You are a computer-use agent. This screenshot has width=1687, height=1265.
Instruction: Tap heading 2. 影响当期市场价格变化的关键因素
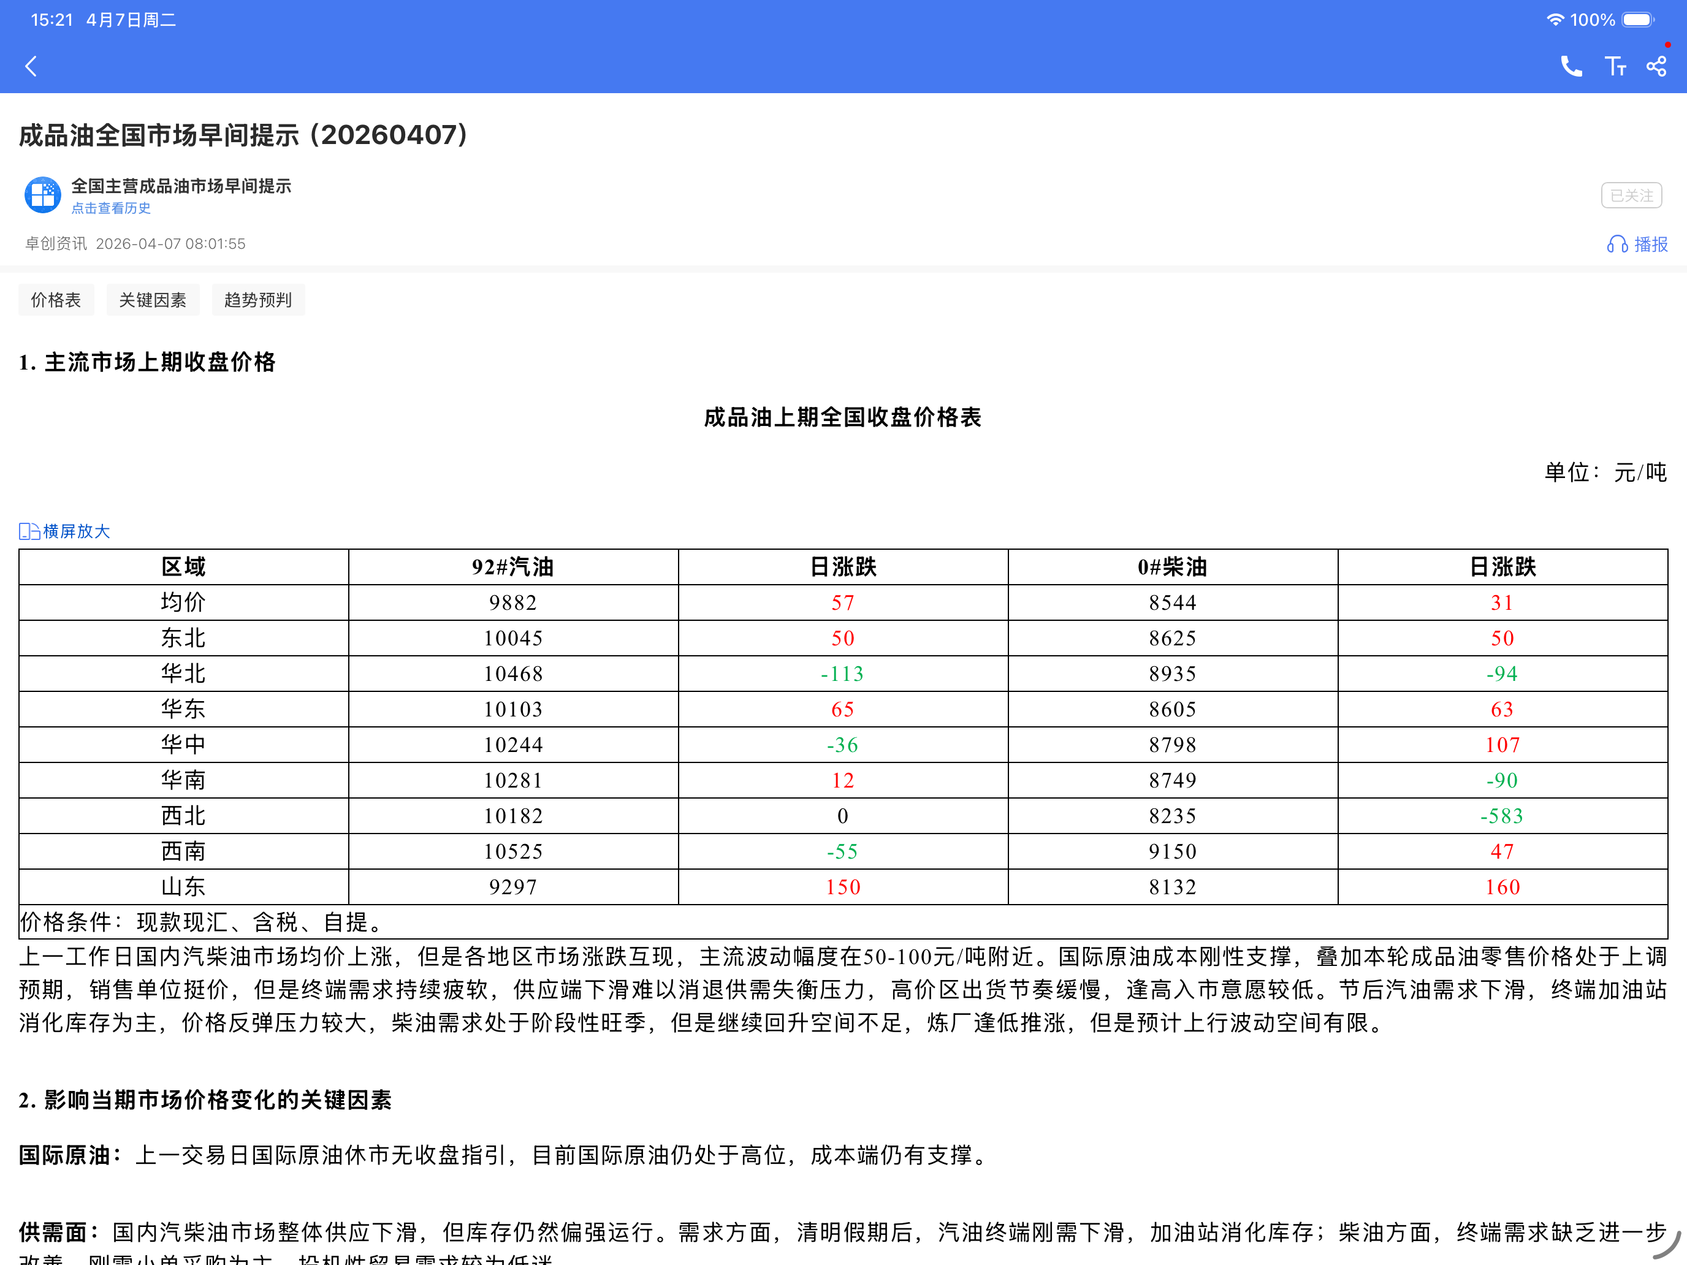205,1100
